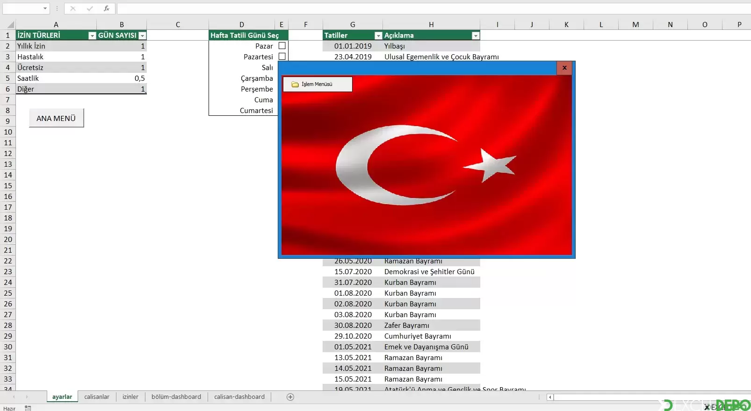Screen dimensions: 751x411
Task: Select the cell 'Yıllık İzin'
Action: pos(56,46)
